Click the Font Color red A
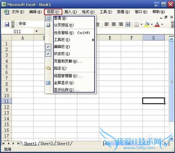The width and height of the screenshot is (175, 153). (157, 24)
